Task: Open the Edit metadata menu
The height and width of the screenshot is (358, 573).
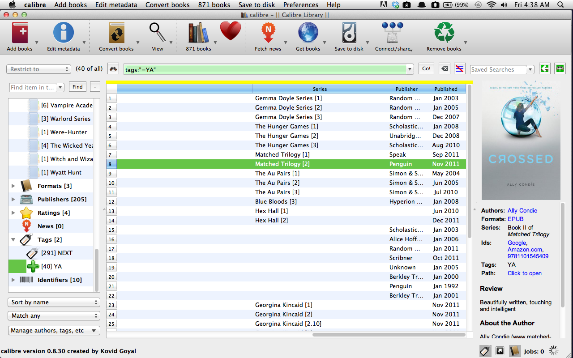Action: tap(116, 5)
